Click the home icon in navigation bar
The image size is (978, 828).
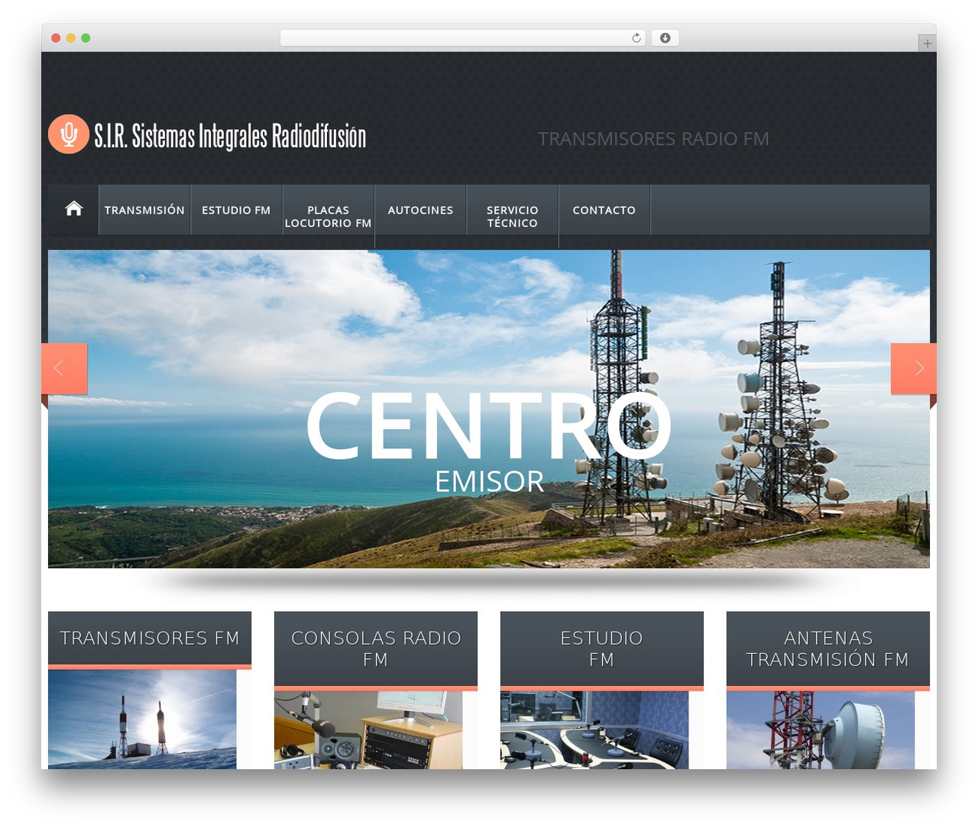73,209
